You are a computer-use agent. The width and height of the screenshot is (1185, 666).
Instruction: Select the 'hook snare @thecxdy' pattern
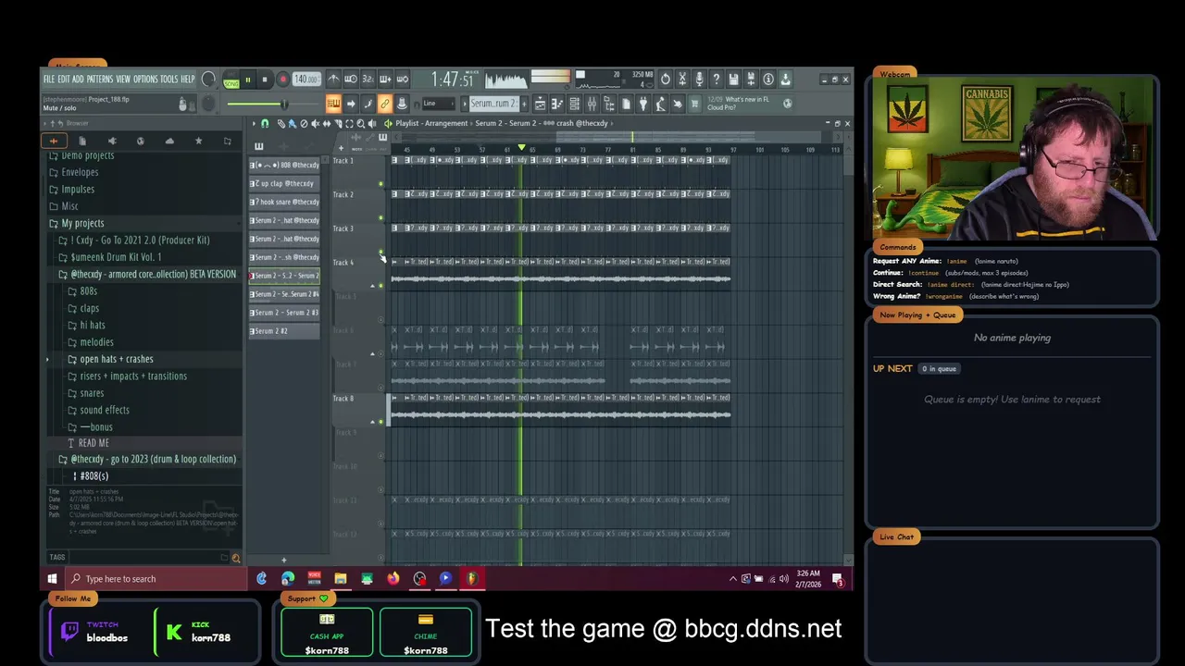(284, 202)
